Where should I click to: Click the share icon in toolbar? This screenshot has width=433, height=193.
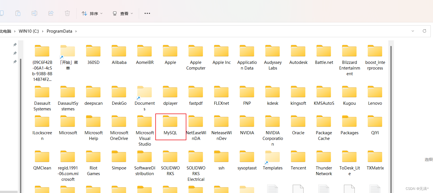(51, 13)
